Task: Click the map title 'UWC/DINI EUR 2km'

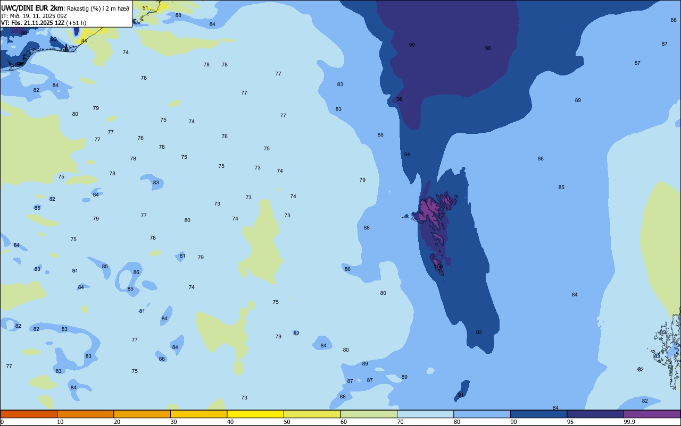Action: click(x=32, y=7)
